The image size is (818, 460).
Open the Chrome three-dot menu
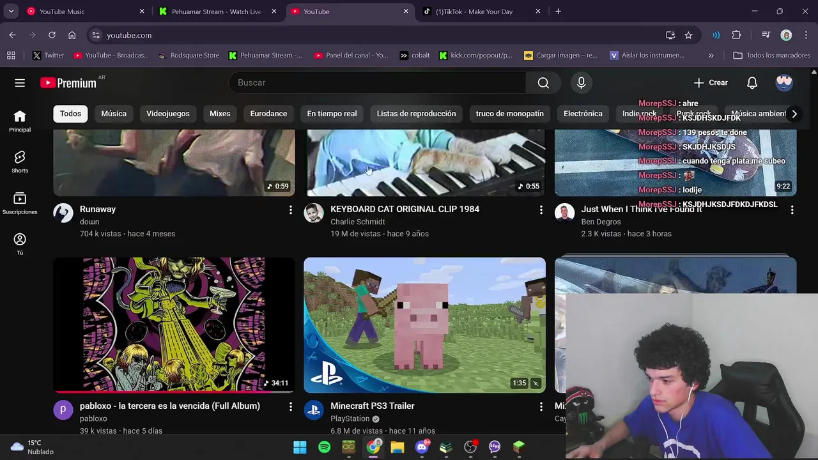click(x=805, y=35)
